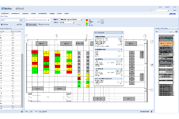Viewport: 179px width, 119px height.
Task: Switch to the Connectivity tab
Action: coord(42,13)
